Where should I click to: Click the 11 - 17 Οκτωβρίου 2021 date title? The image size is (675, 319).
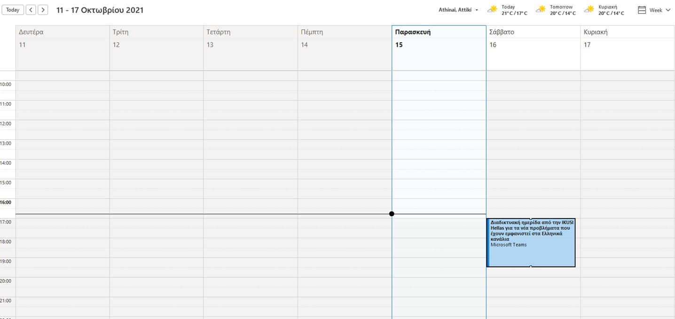[x=100, y=10]
